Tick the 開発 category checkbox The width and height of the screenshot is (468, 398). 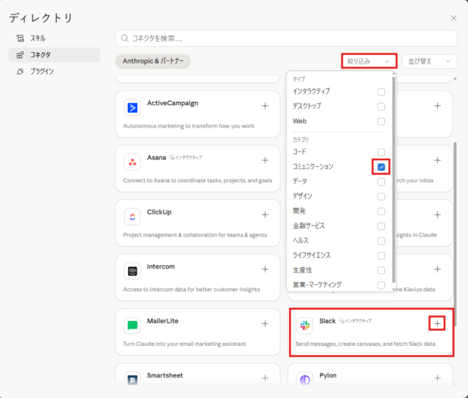tap(381, 211)
